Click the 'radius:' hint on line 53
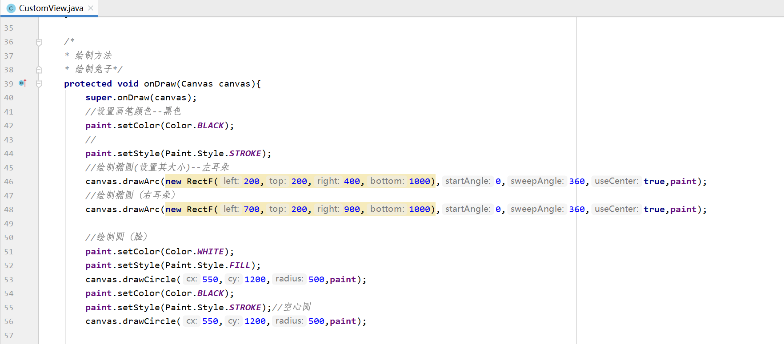The image size is (784, 344). [289, 279]
